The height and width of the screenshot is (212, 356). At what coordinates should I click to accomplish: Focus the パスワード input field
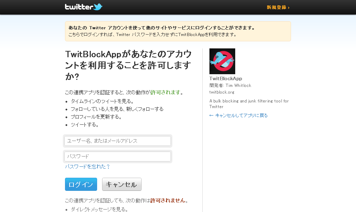(118, 157)
